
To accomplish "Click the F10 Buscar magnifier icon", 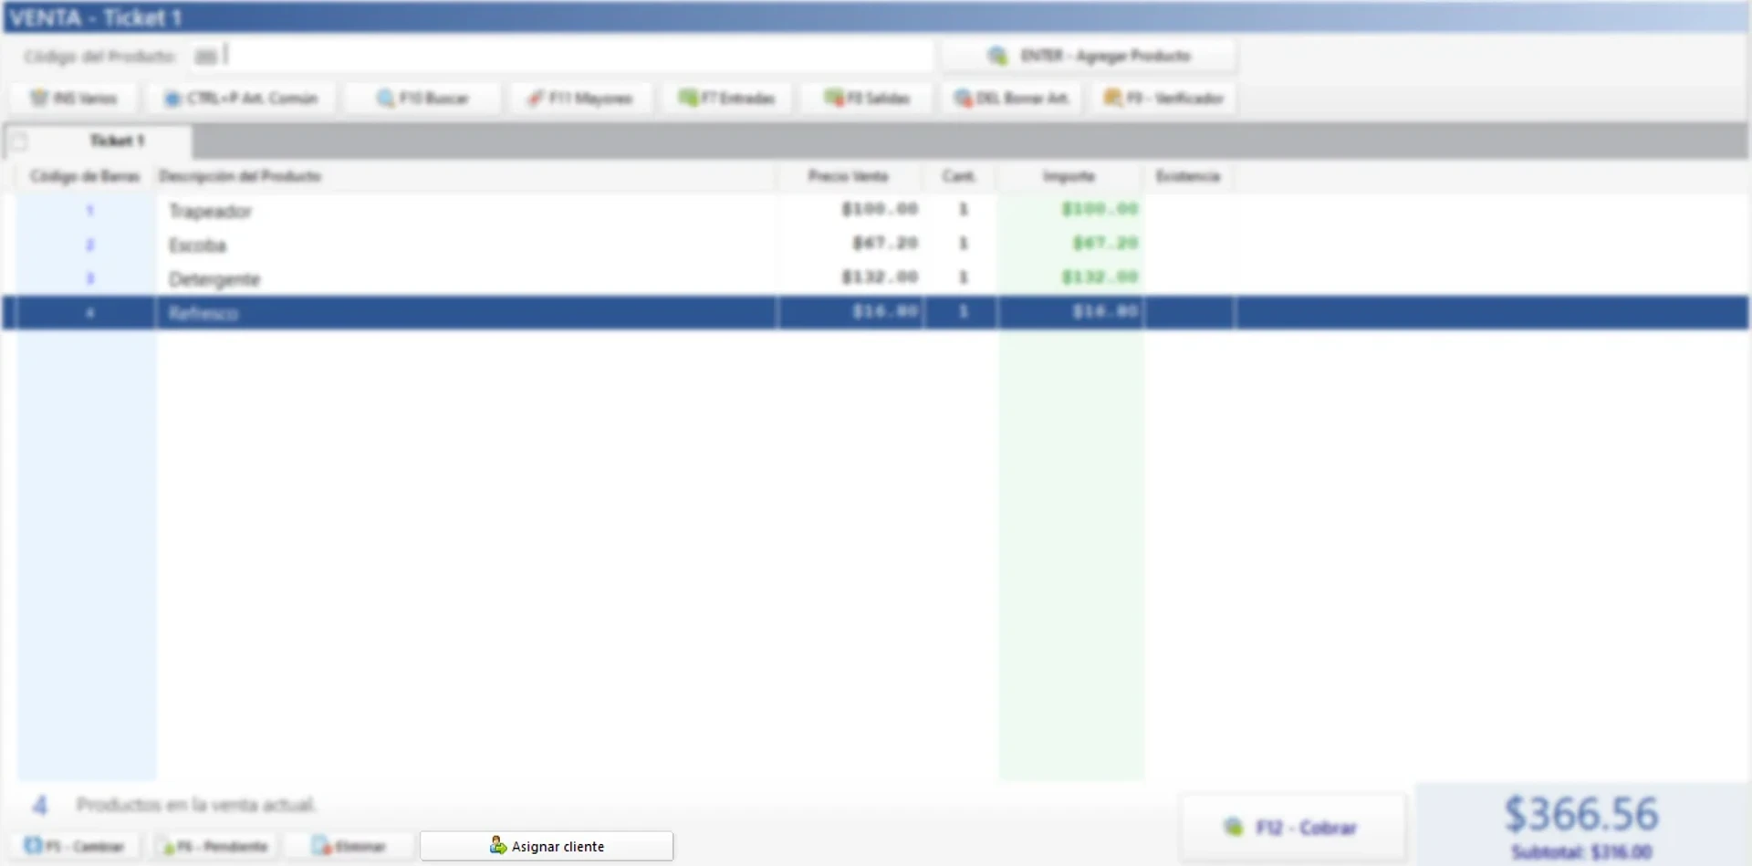I will coord(385,98).
